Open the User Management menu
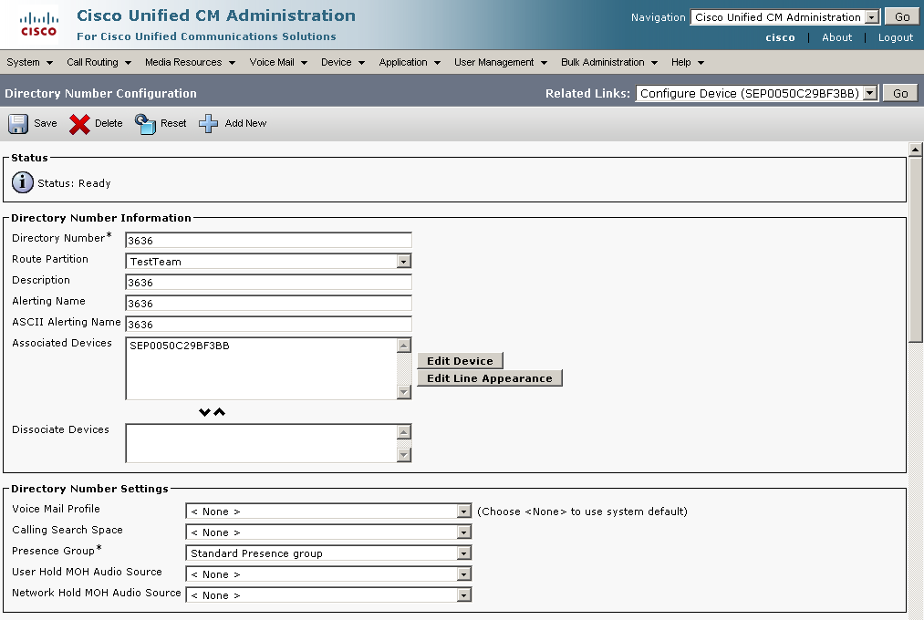Screen dimensions: 924x620 [500, 62]
